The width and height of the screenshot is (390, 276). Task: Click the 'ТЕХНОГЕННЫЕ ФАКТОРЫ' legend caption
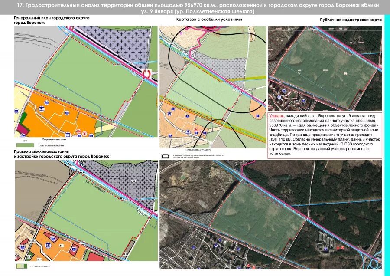coord(198,150)
